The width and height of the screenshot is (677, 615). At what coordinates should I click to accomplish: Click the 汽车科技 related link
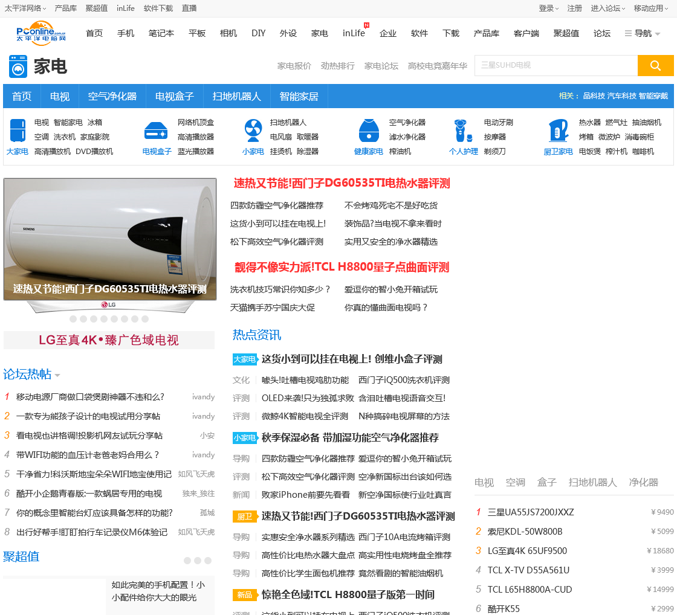pos(621,96)
